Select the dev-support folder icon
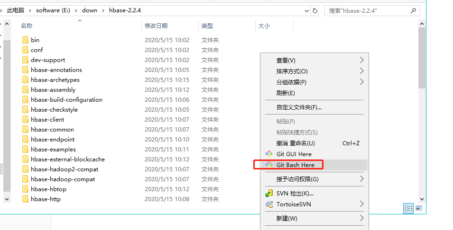Viewport: 453px width, 230px height. [25, 60]
